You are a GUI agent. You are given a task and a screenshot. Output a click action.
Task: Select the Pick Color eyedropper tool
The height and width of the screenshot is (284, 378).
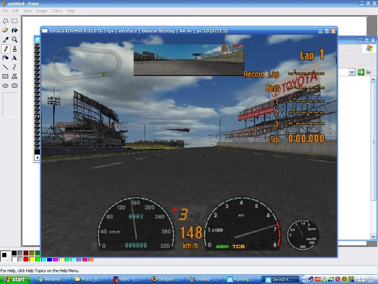coord(6,40)
